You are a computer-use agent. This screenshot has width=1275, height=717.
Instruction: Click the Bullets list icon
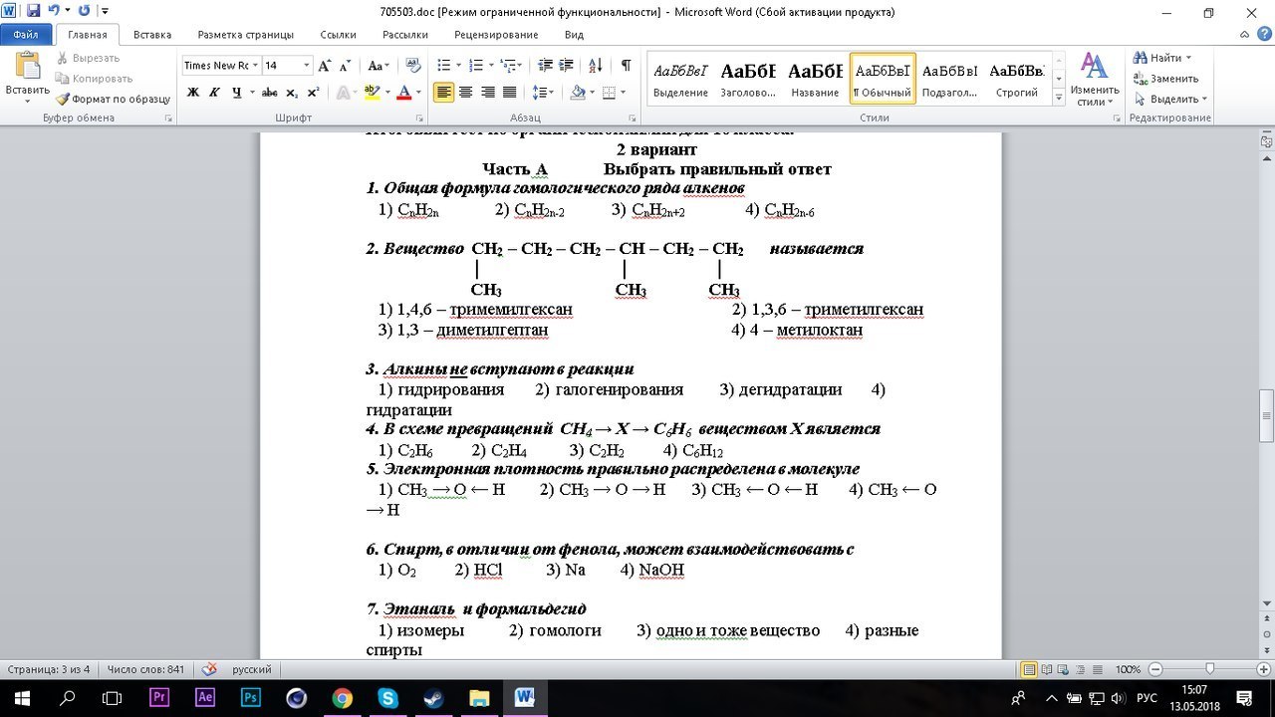[x=446, y=66]
